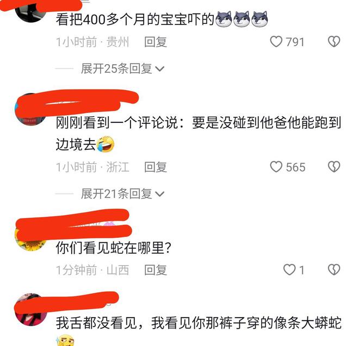Dislike the Shanxi comment via broken heart

[x=334, y=269]
